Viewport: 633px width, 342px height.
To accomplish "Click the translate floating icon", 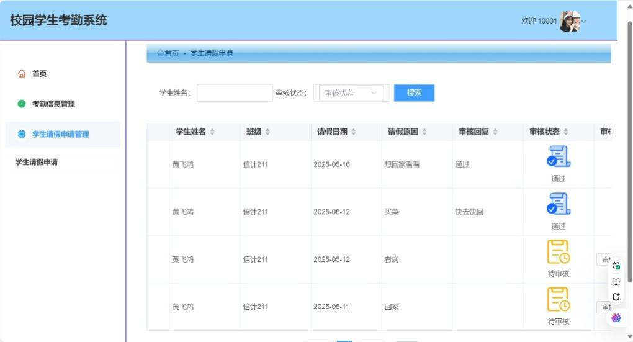I will (616, 266).
